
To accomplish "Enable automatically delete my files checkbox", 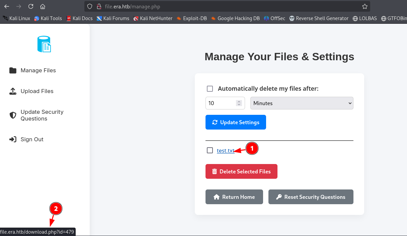I will tap(210, 89).
